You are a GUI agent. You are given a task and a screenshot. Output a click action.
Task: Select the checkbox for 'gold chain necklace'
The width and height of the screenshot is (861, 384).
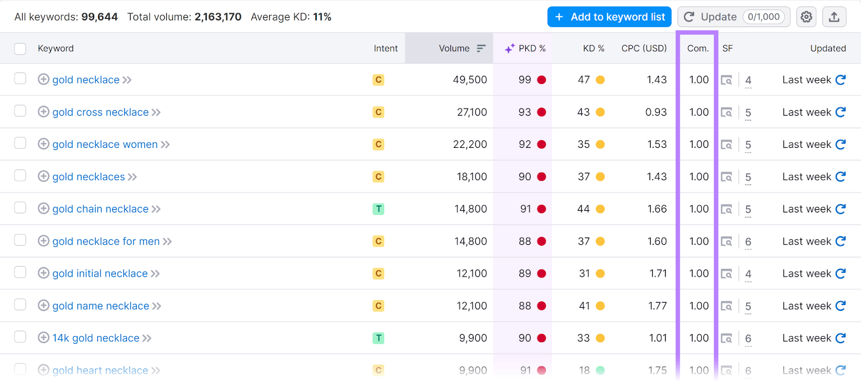click(x=20, y=209)
